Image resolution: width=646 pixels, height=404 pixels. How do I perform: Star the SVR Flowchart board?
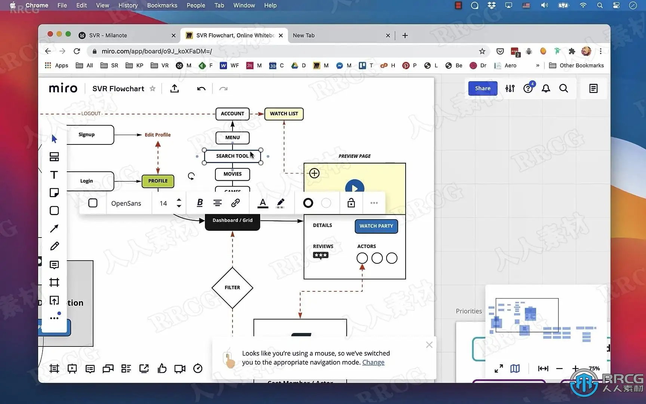click(x=153, y=89)
